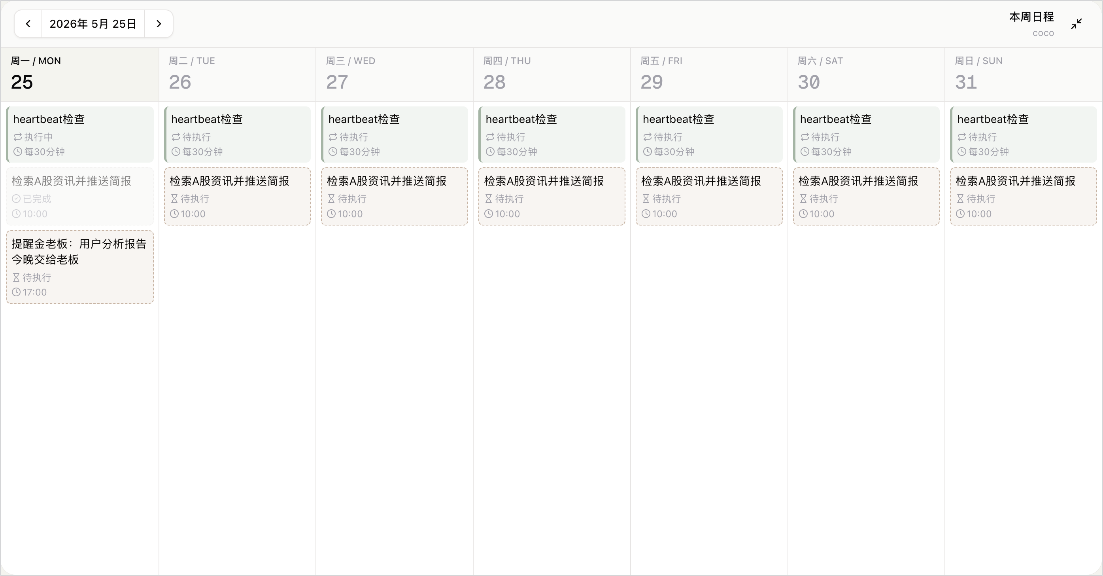This screenshot has width=1103, height=576.
Task: Click the checkmark icon beside 已完成 on Monday
Action: point(16,199)
